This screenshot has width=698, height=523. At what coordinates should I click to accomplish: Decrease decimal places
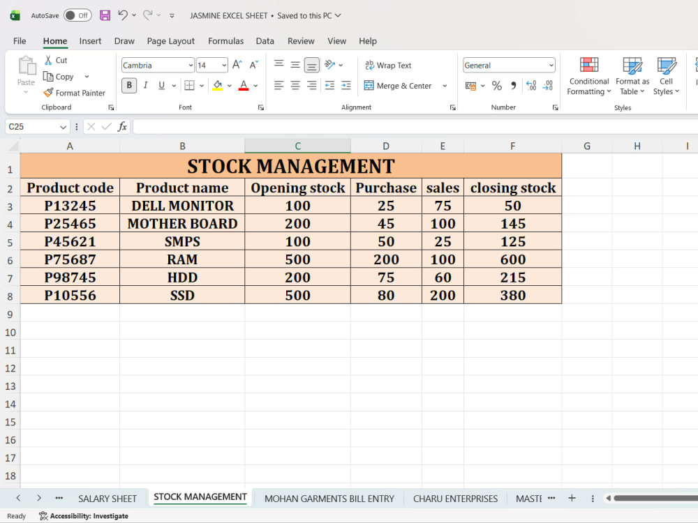(547, 85)
